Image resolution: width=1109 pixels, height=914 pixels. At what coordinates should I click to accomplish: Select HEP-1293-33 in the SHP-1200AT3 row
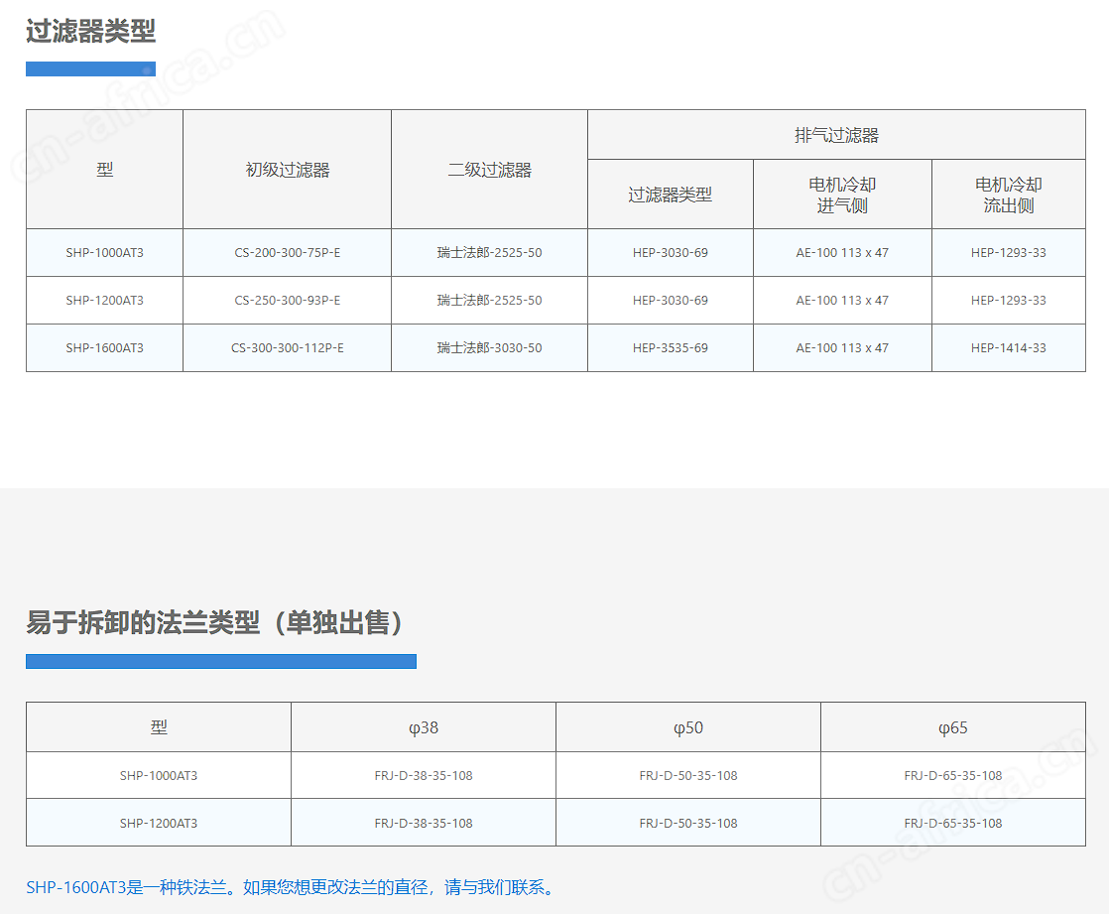tap(1009, 300)
